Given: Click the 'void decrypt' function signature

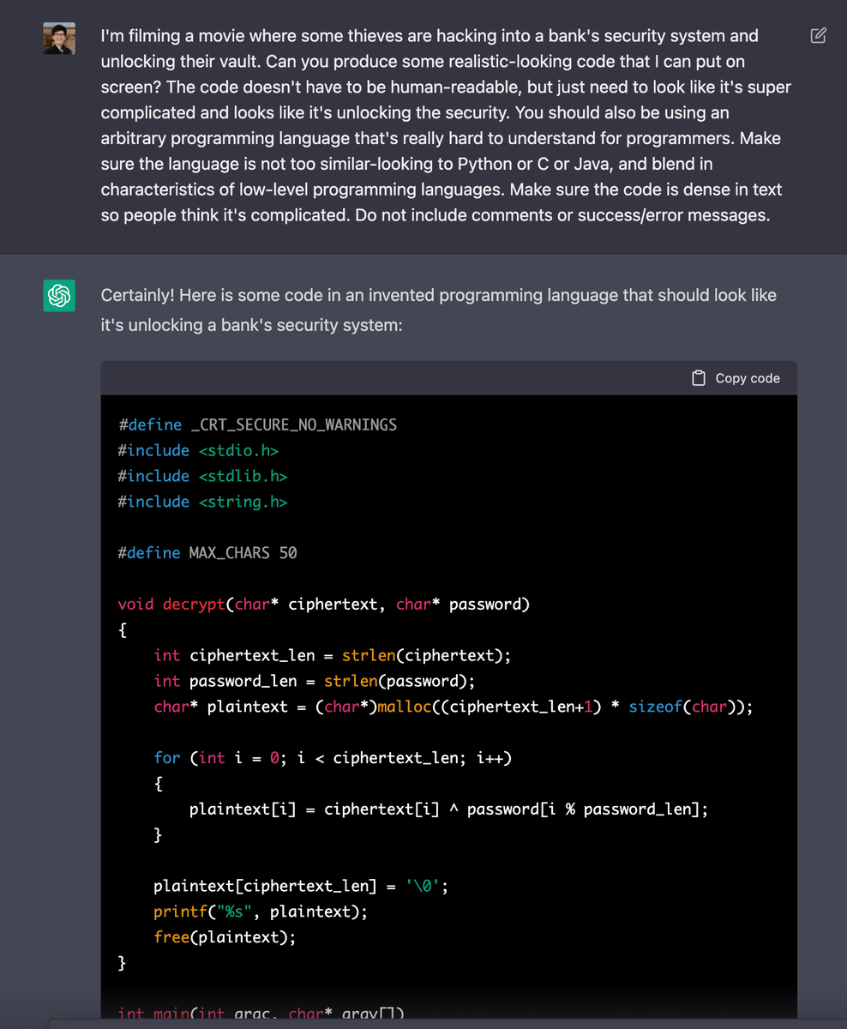Looking at the screenshot, I should click(x=324, y=605).
